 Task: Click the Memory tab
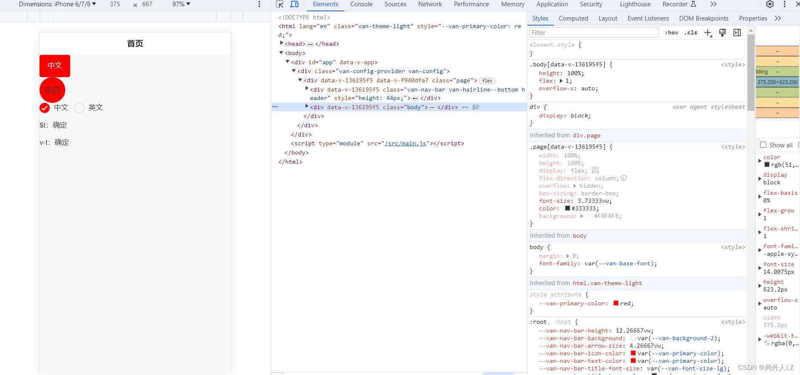coord(513,4)
